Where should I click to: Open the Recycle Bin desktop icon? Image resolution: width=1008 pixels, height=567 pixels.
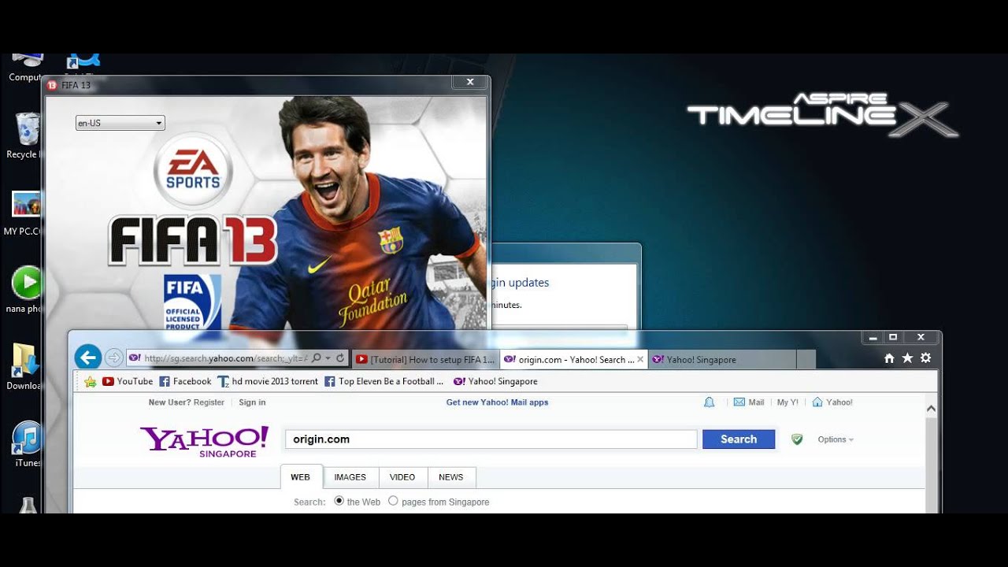click(x=26, y=135)
